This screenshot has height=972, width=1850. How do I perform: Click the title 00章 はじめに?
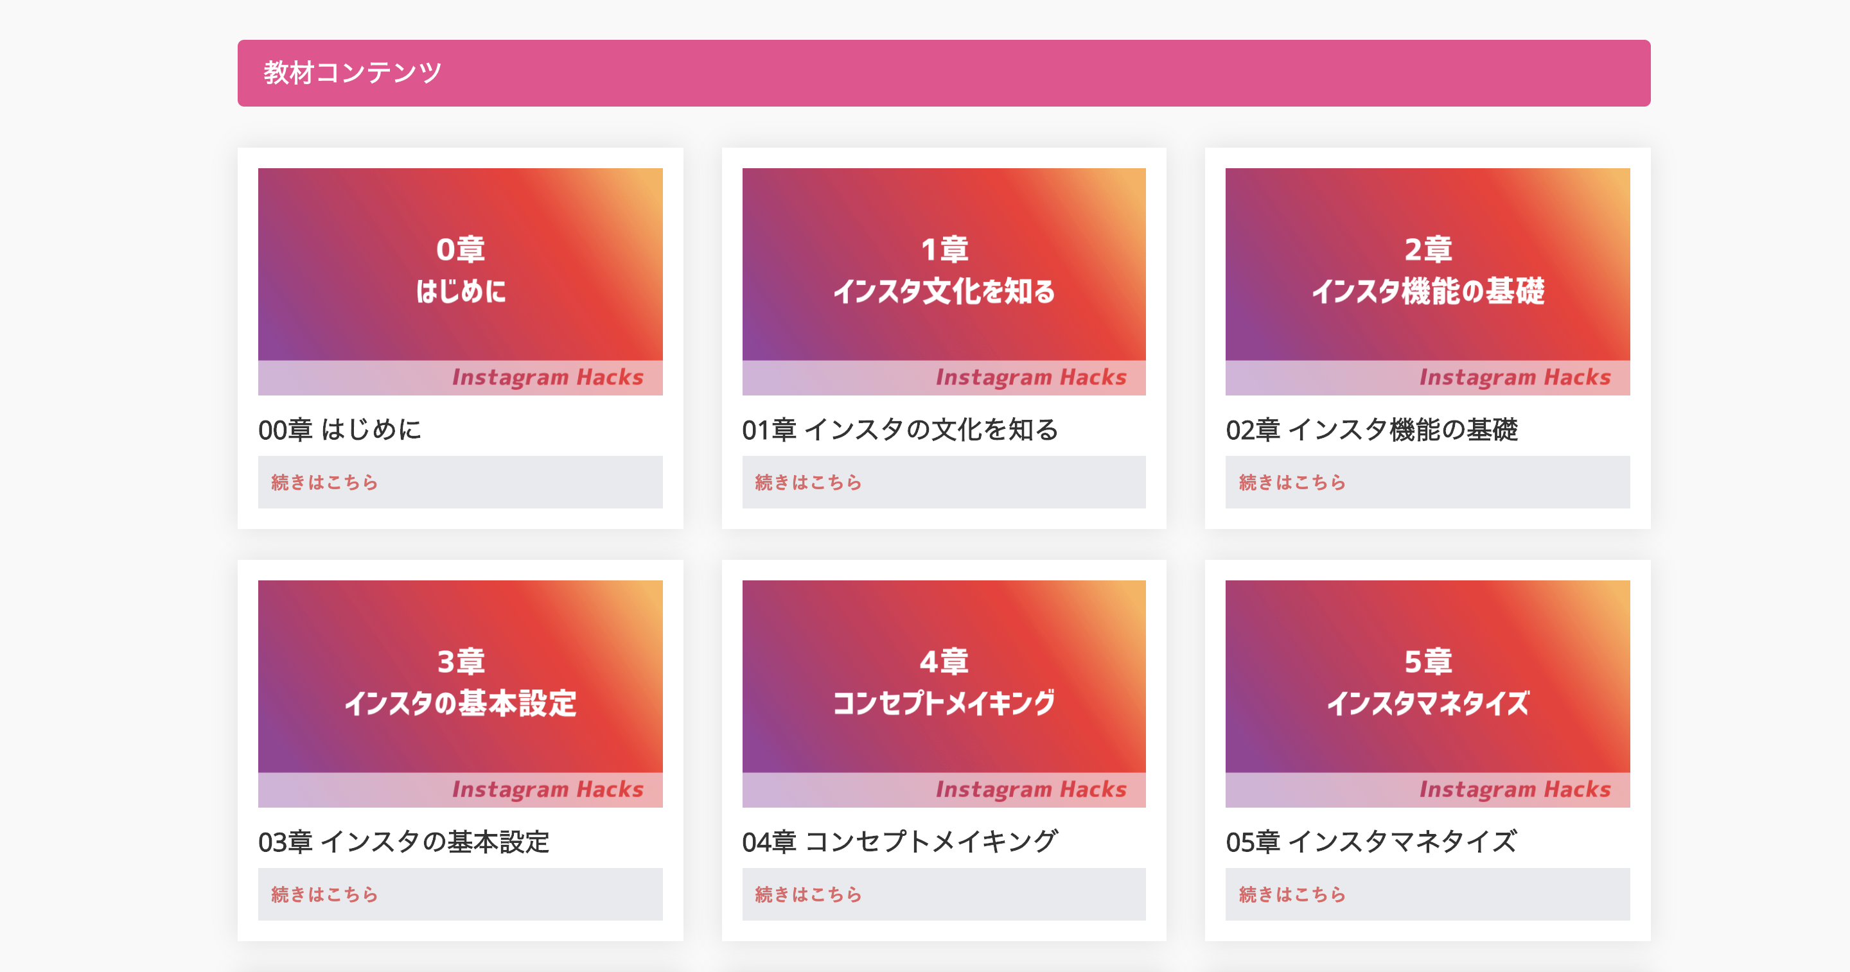tap(340, 430)
